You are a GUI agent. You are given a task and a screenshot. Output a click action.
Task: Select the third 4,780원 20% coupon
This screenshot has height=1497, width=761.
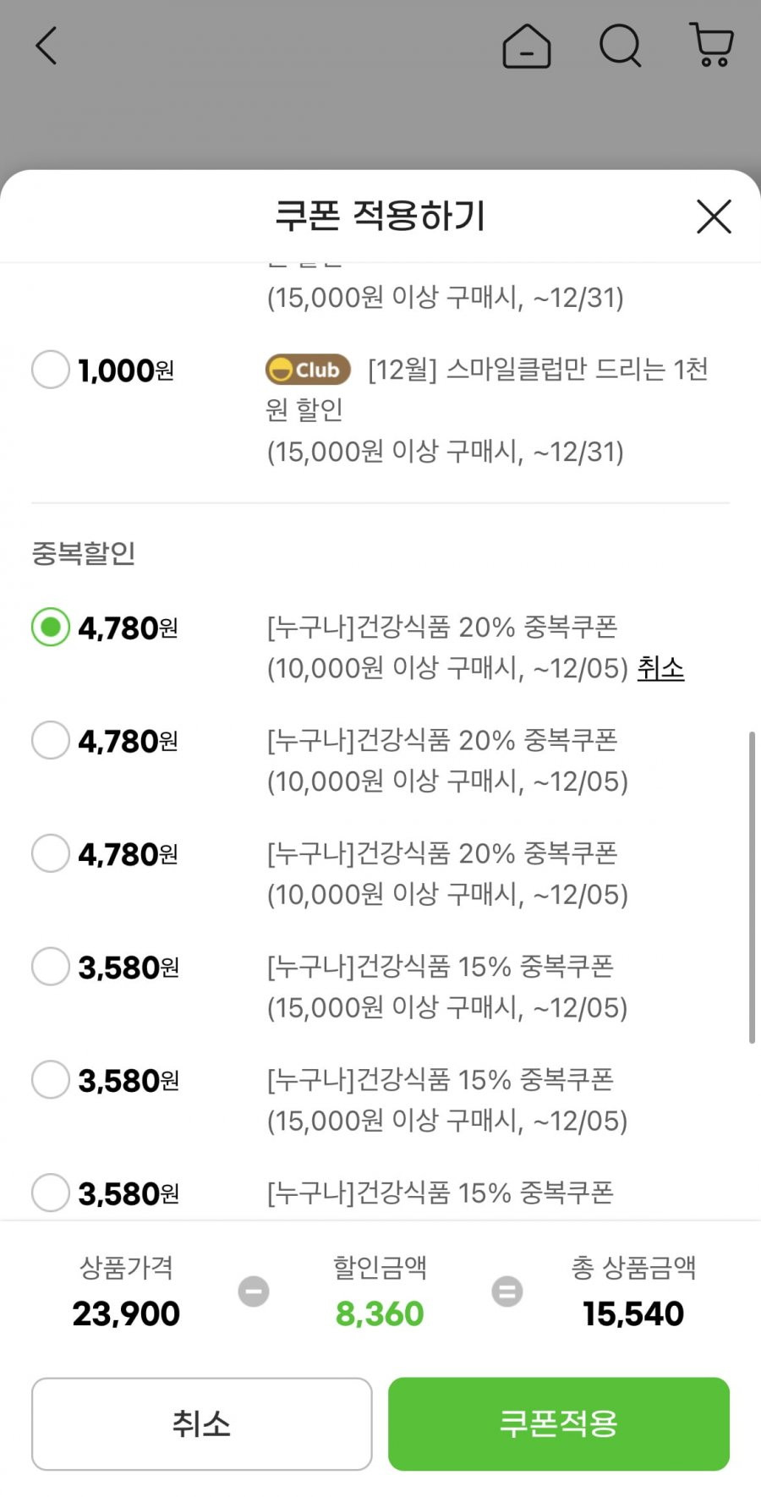point(50,853)
